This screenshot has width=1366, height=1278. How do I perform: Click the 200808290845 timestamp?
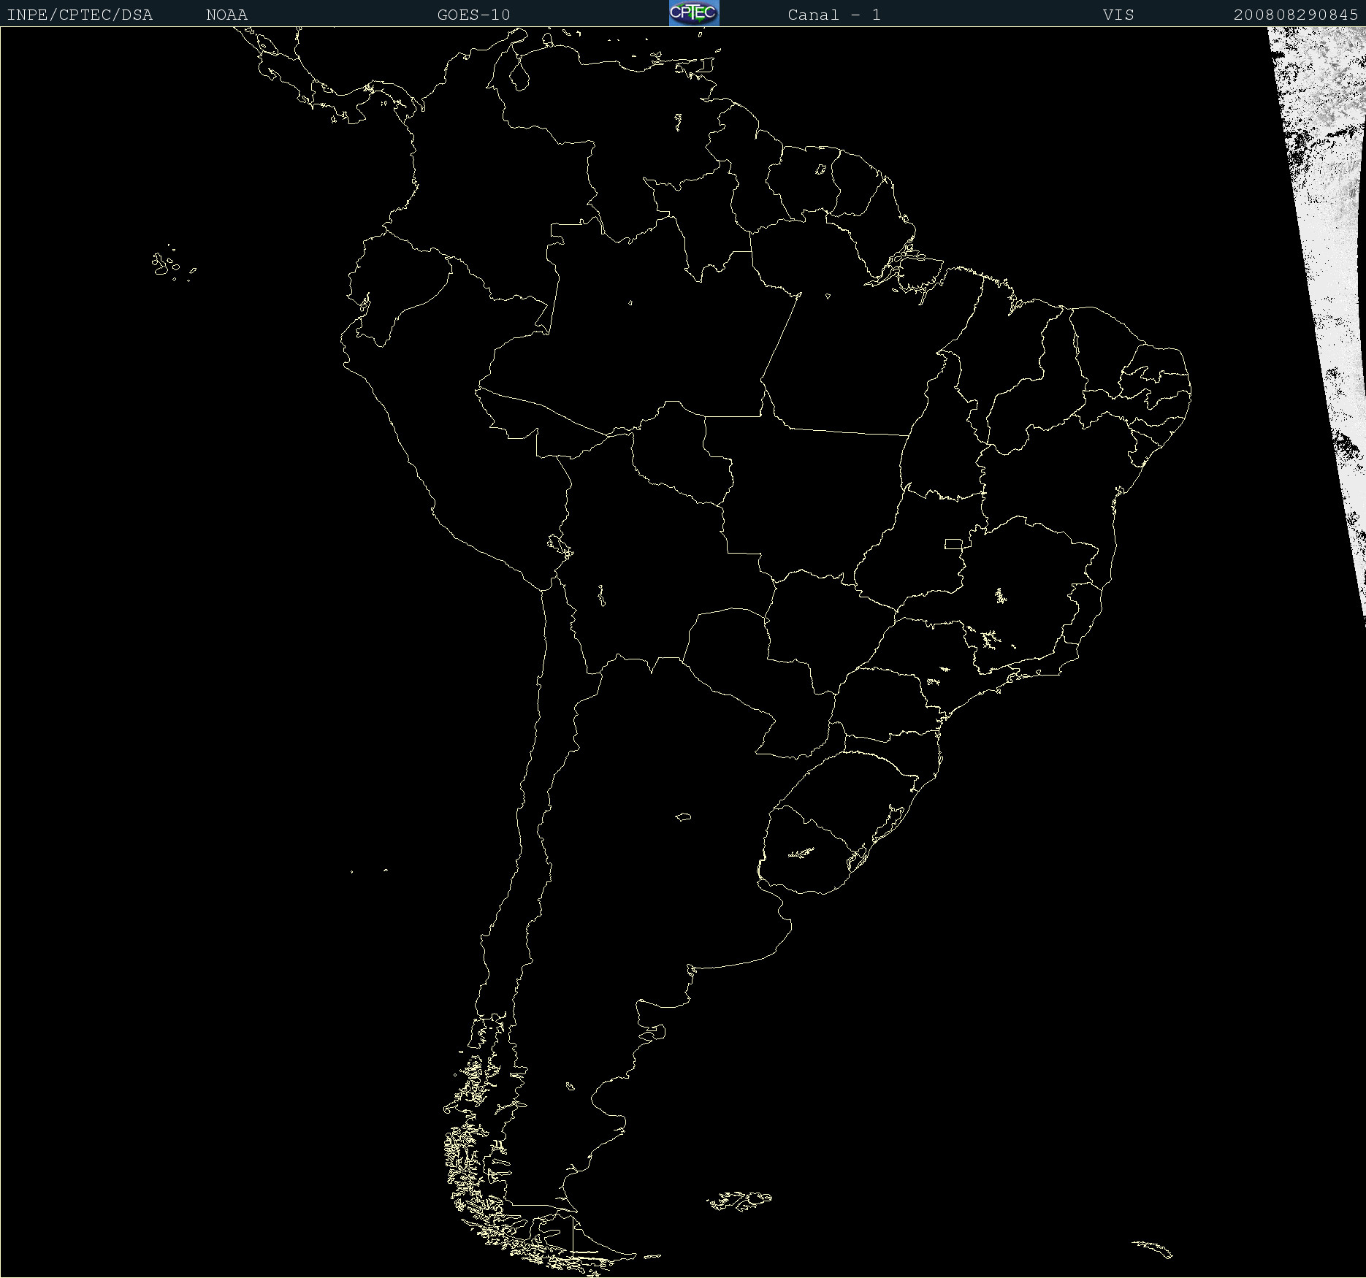[1296, 15]
